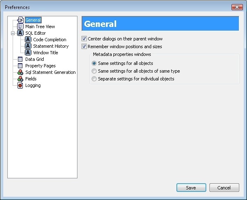Image resolution: width=247 pixels, height=200 pixels.
Task: Click the Fields colored circles icon
Action: [x=20, y=79]
